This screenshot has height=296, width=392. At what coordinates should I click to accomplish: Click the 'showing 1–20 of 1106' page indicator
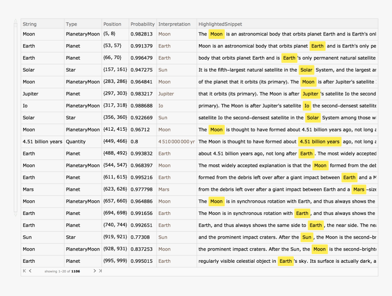[62, 271]
